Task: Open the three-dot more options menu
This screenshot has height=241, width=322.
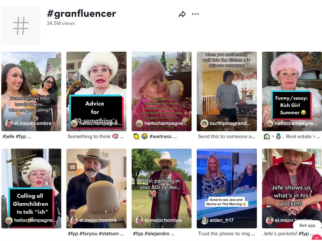Action: (x=195, y=14)
